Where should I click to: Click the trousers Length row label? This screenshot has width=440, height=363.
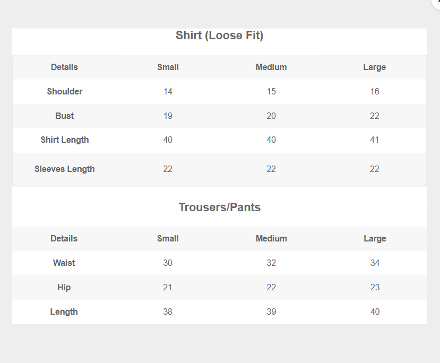pyautogui.click(x=64, y=312)
